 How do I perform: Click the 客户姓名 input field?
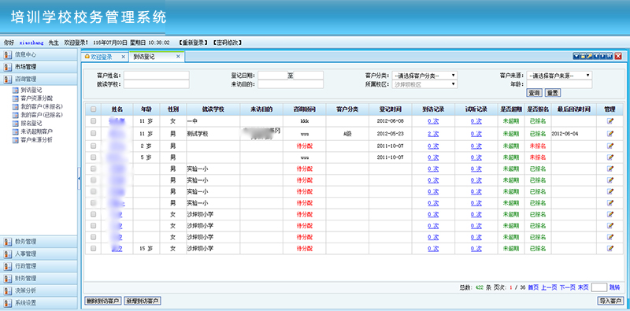[x=156, y=76]
